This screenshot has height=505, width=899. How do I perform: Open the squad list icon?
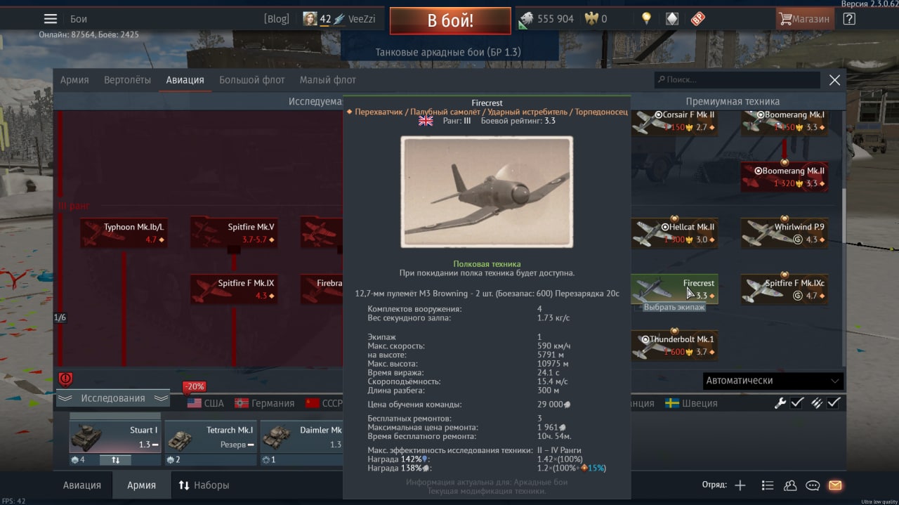(x=767, y=485)
